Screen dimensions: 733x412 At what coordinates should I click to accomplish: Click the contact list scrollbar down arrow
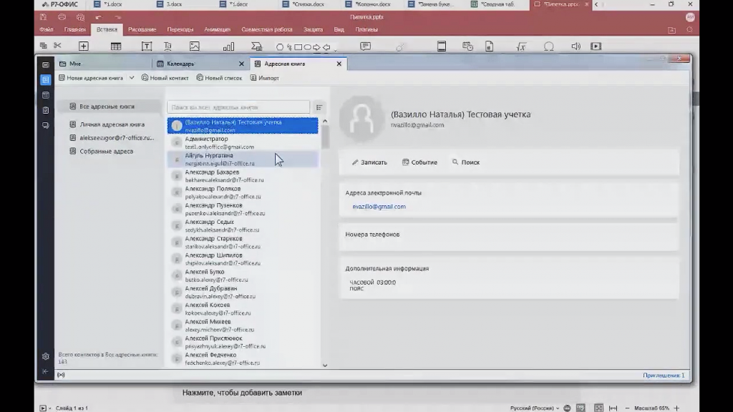325,366
